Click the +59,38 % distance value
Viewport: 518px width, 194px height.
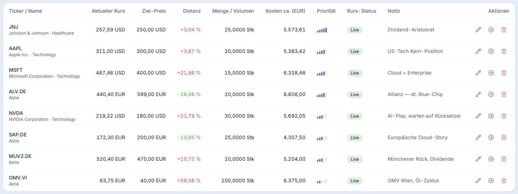pos(189,181)
